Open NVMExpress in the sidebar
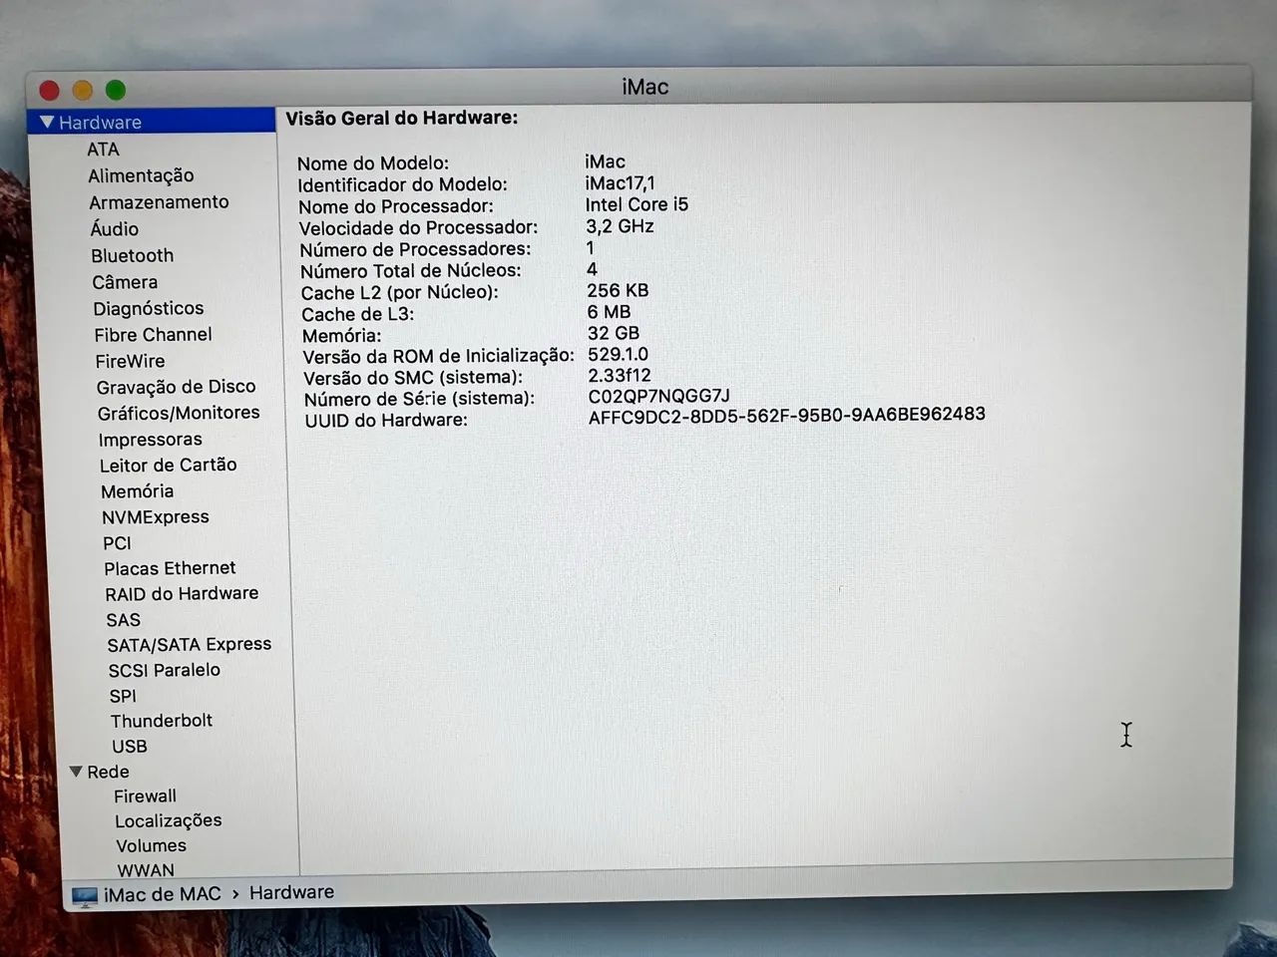The width and height of the screenshot is (1277, 957). (155, 517)
